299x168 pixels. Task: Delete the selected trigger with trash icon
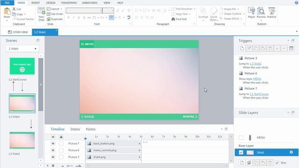pyautogui.click(x=270, y=49)
